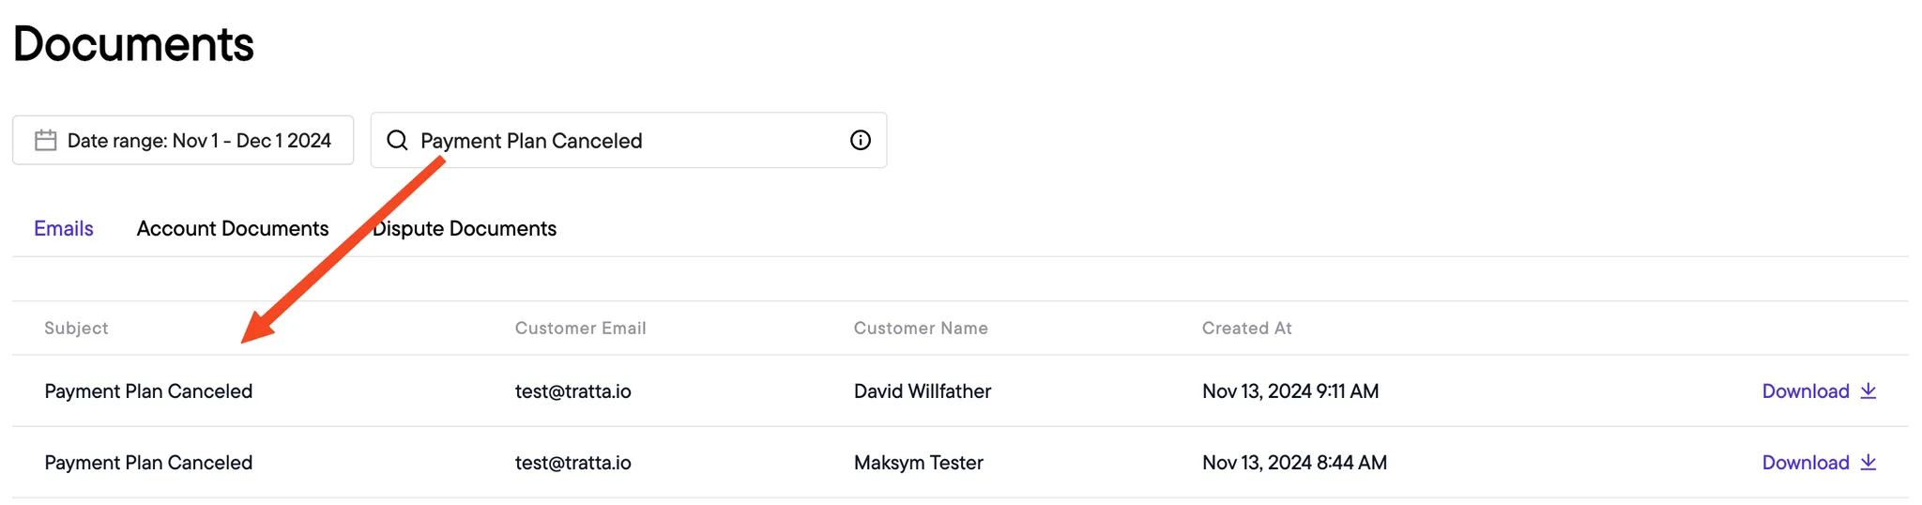
Task: Click the Customer Name column header
Action: 921,328
